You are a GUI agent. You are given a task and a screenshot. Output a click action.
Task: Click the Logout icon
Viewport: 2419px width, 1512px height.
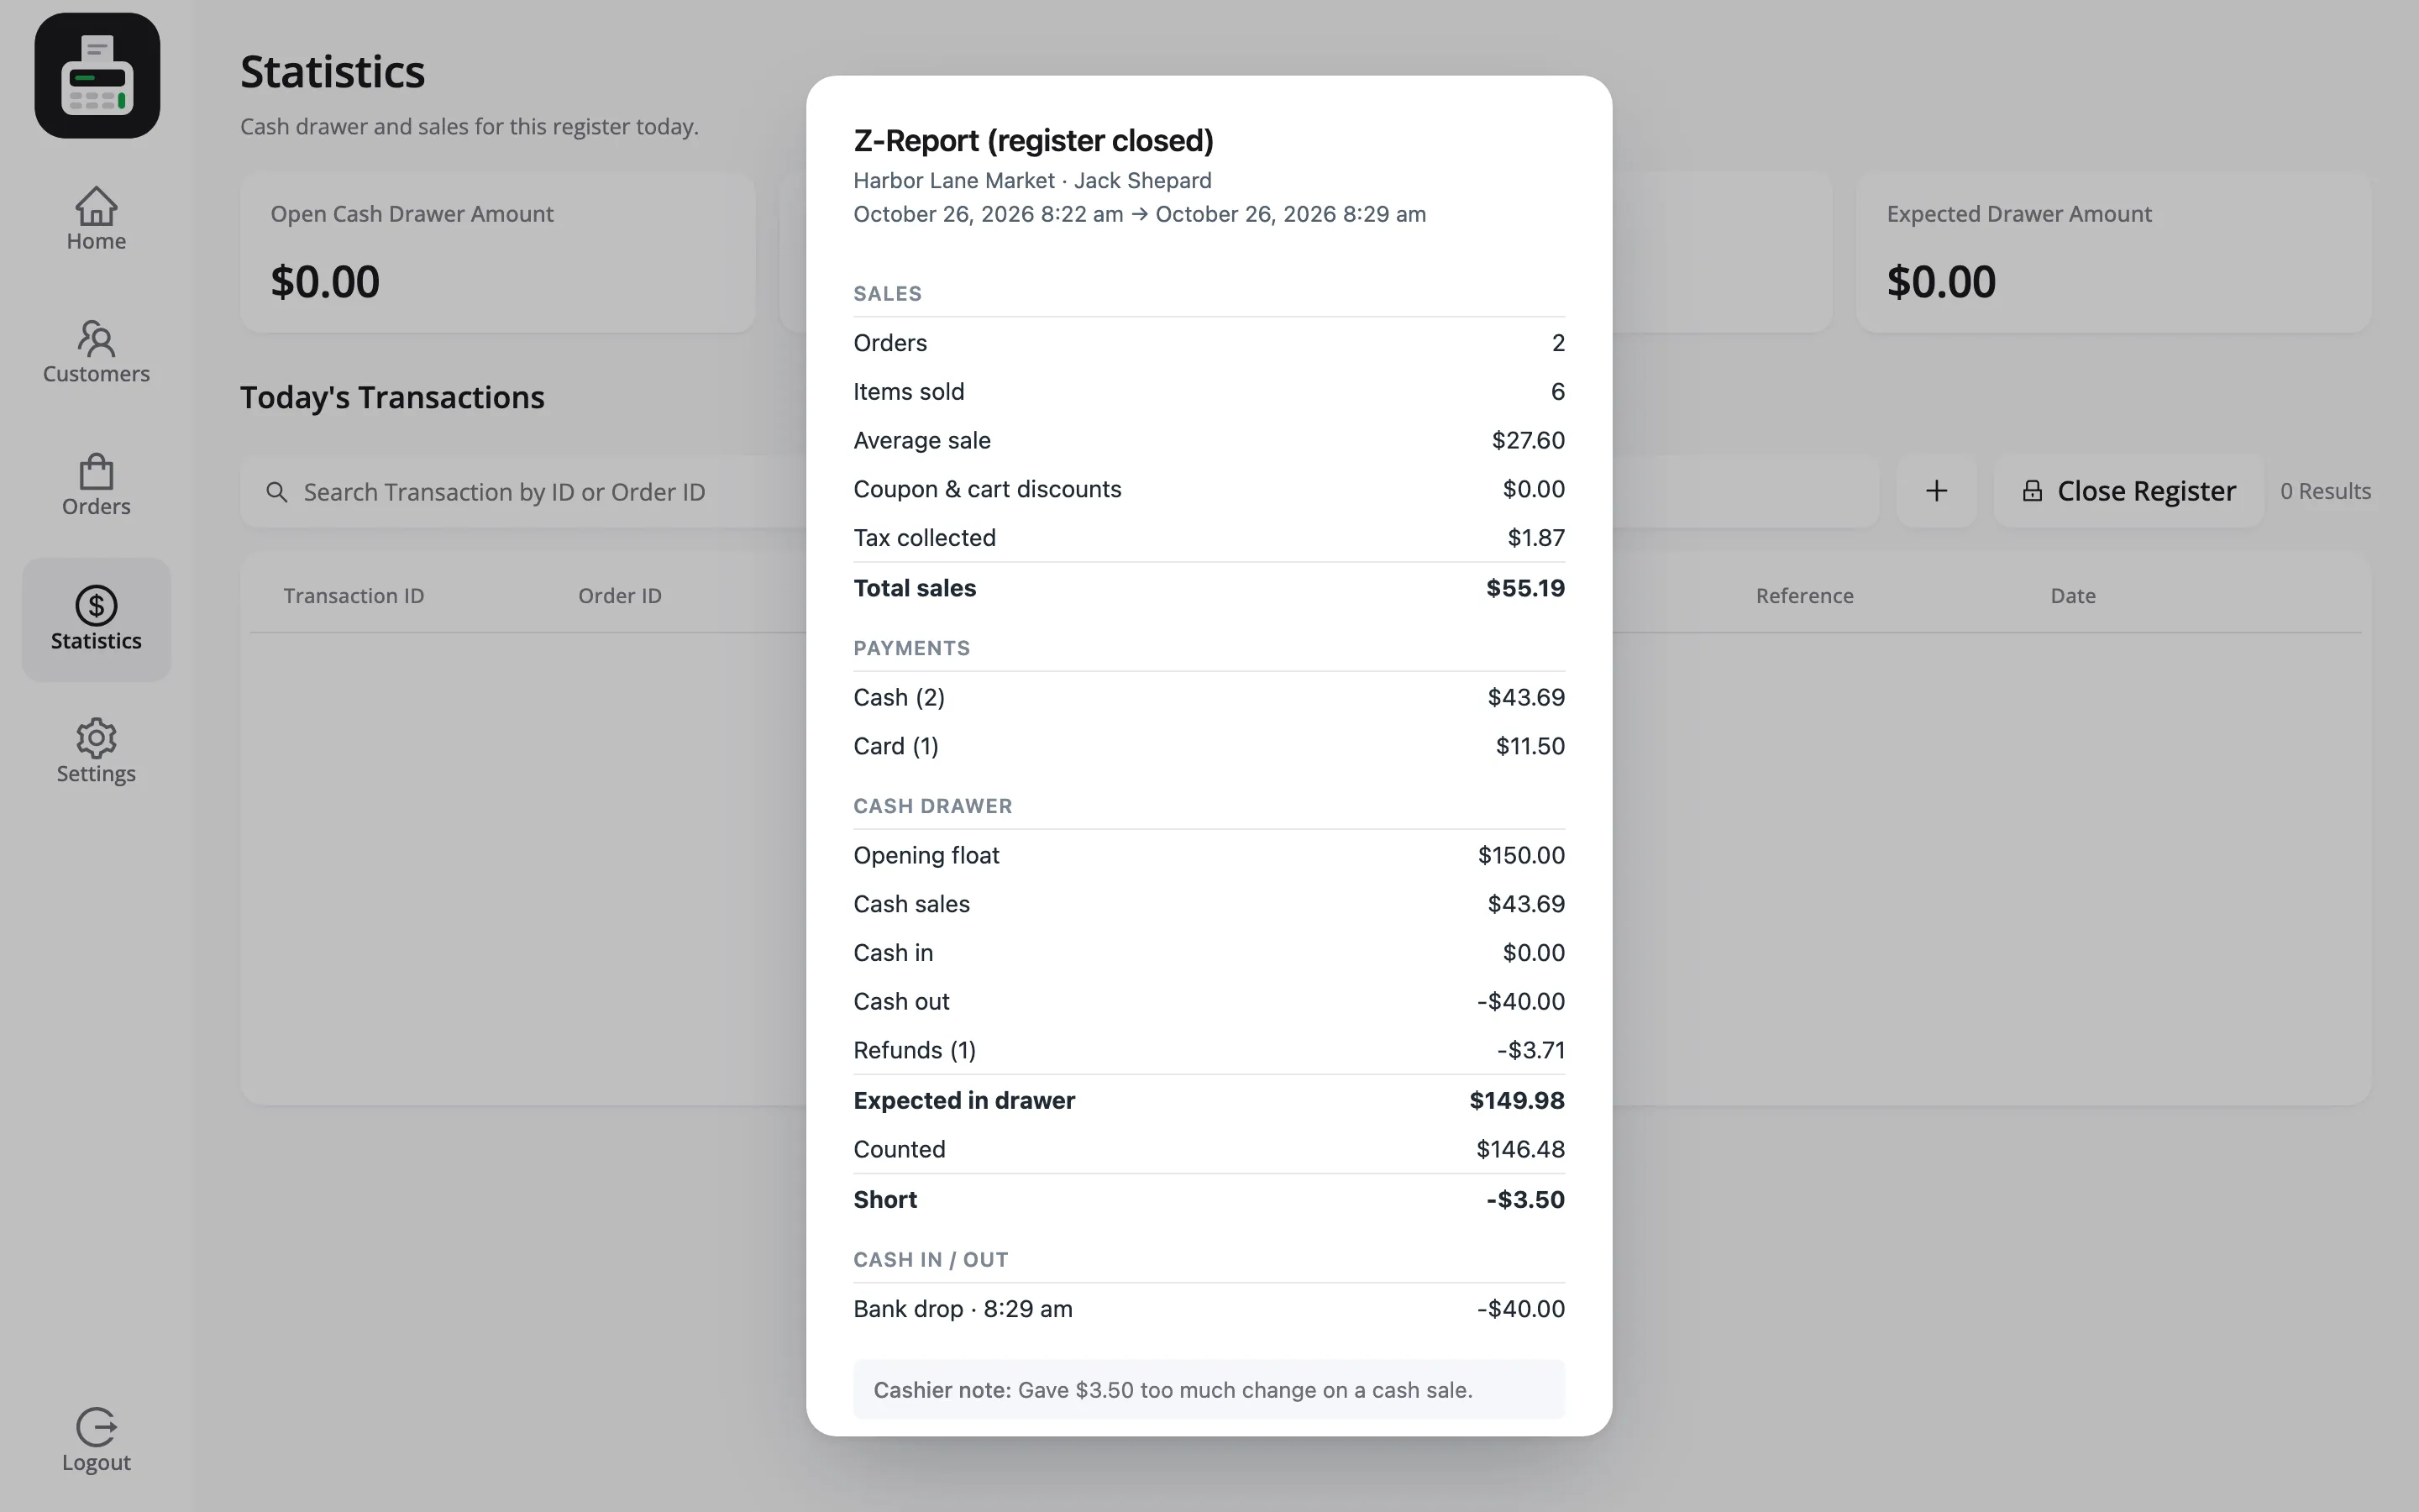click(96, 1427)
